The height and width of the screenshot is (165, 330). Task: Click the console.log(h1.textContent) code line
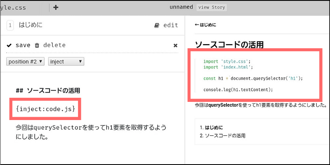(x=238, y=90)
